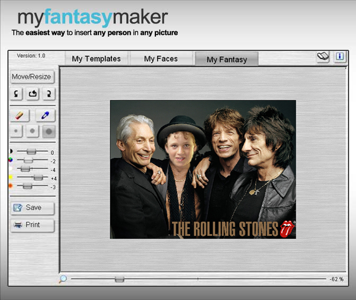Open the blue info icon
The height and width of the screenshot is (300, 356).
pos(340,57)
